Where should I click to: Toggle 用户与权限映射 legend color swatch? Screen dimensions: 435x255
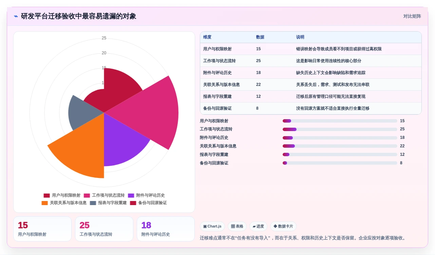[47, 196]
